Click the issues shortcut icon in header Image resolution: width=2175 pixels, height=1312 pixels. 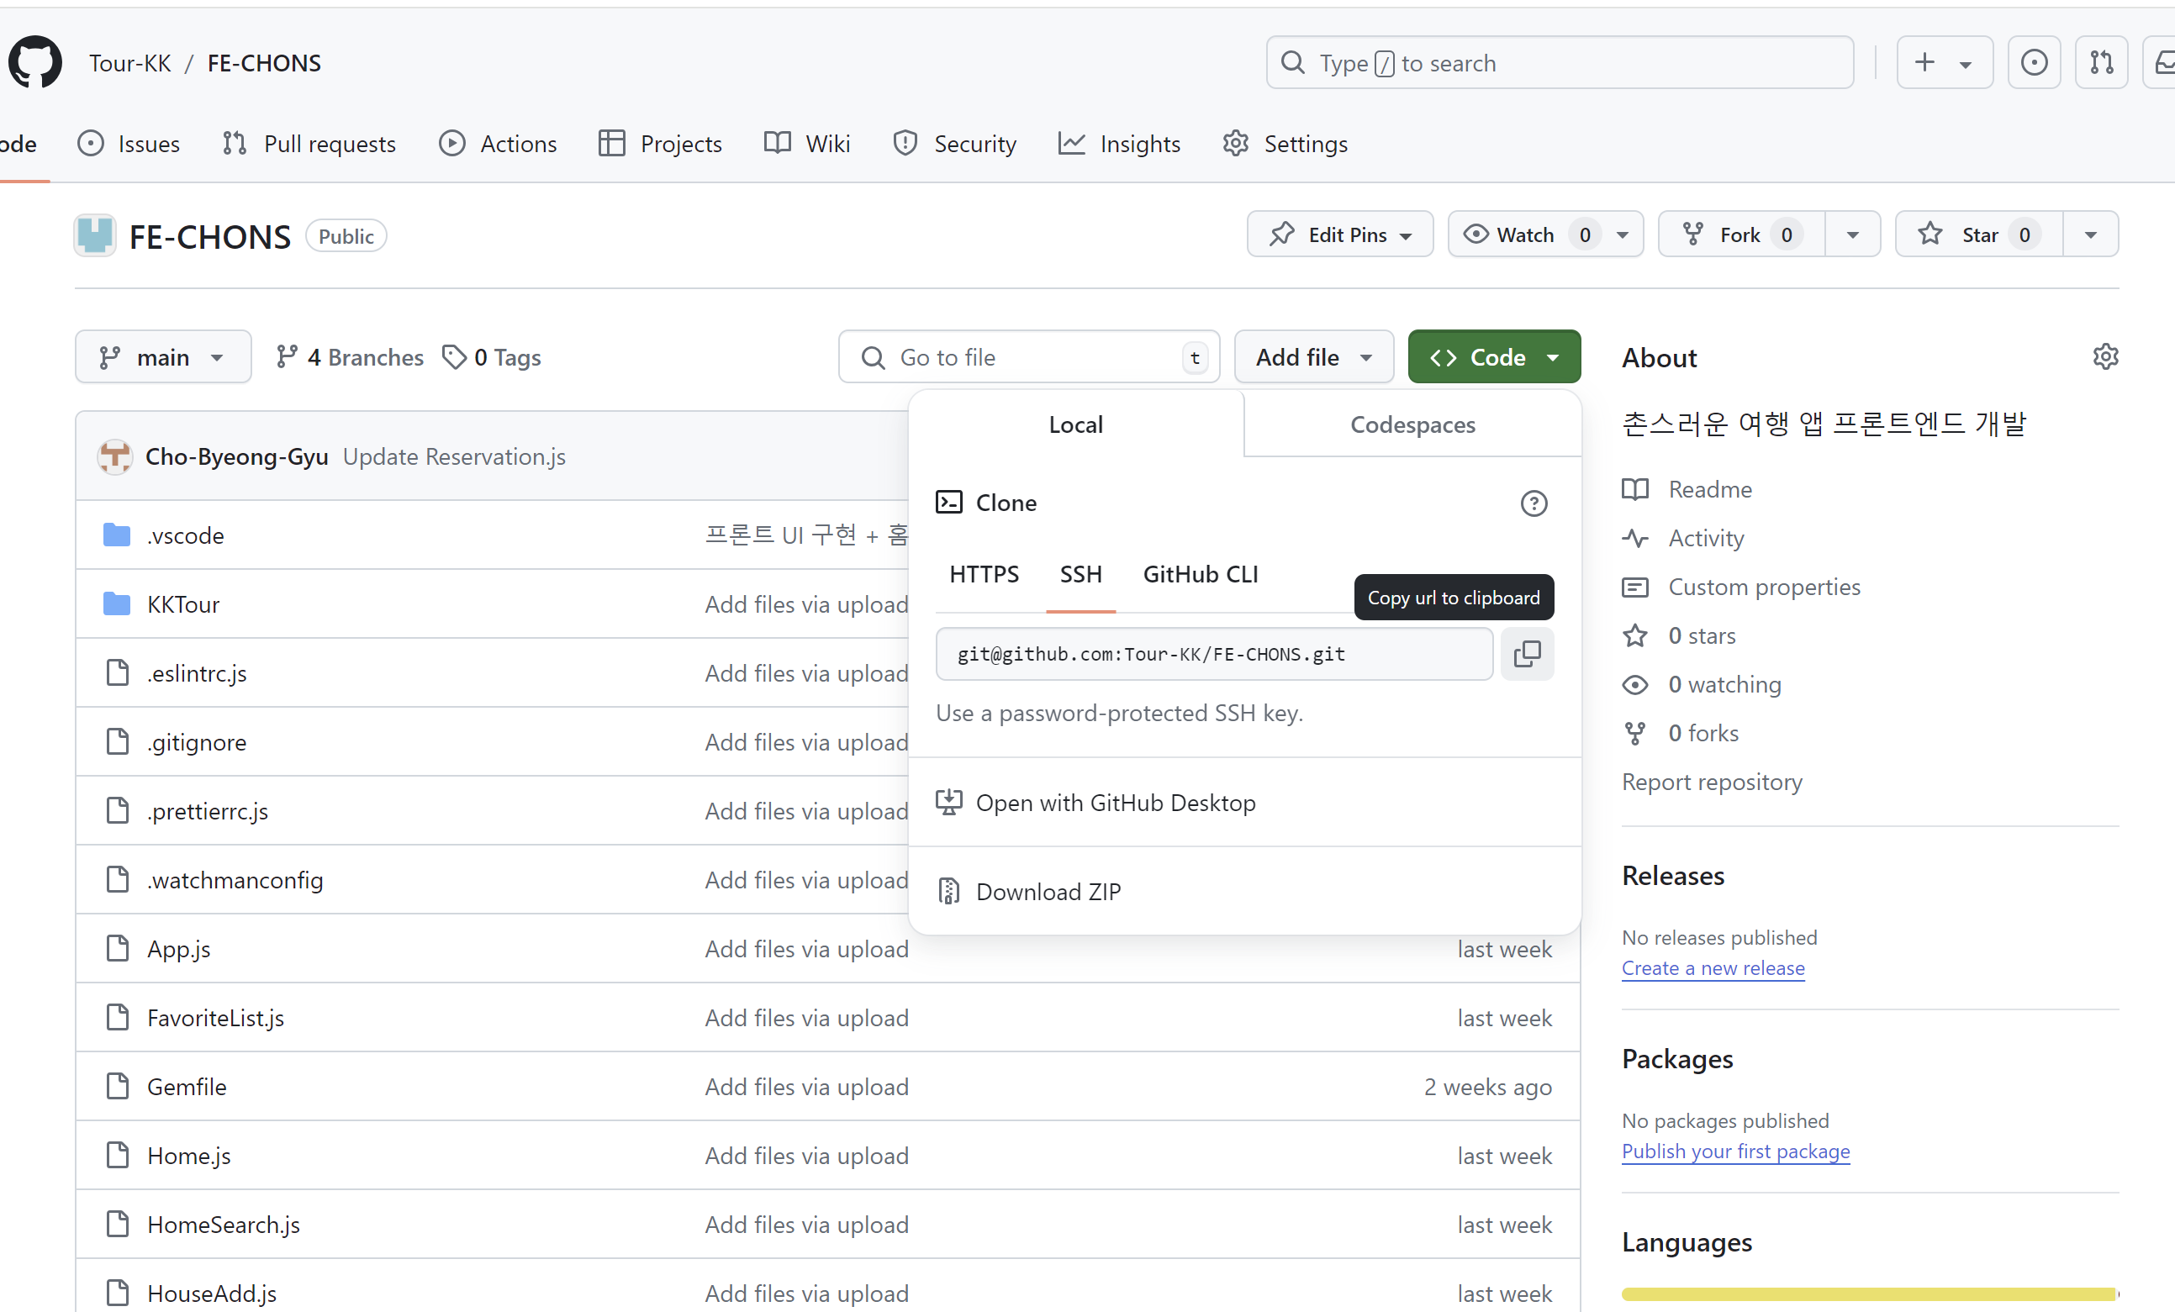2034,63
